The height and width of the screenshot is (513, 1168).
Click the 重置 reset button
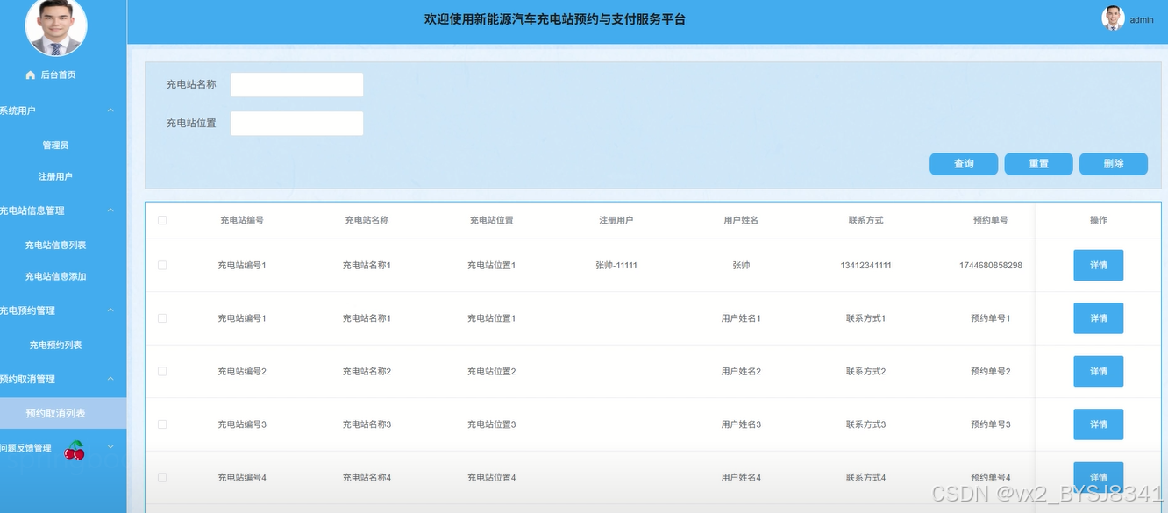coord(1039,164)
